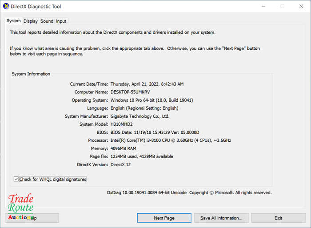This screenshot has width=311, height=228.
Task: Click the system model H310MHD2
Action: (x=121, y=124)
